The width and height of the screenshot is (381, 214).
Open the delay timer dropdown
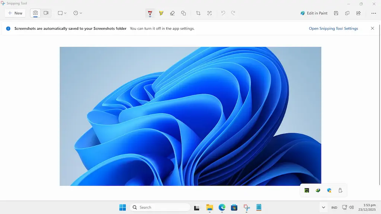pos(77,13)
